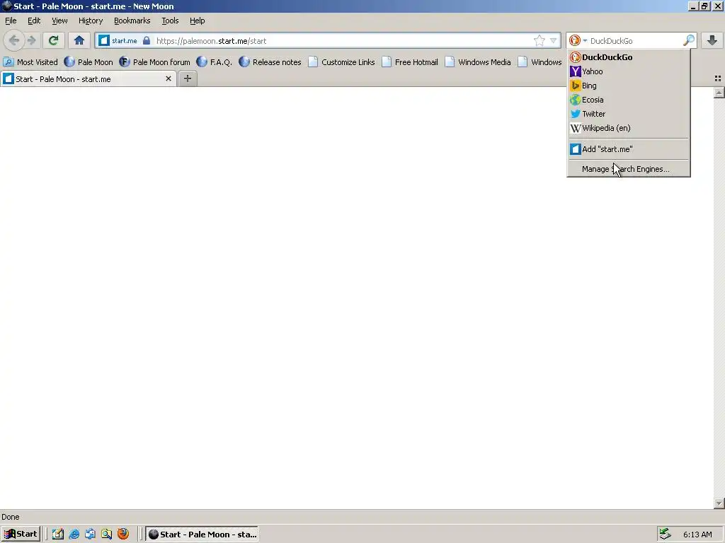This screenshot has width=725, height=543.
Task: Click the Pale Moon taskbar button
Action: coord(202,535)
